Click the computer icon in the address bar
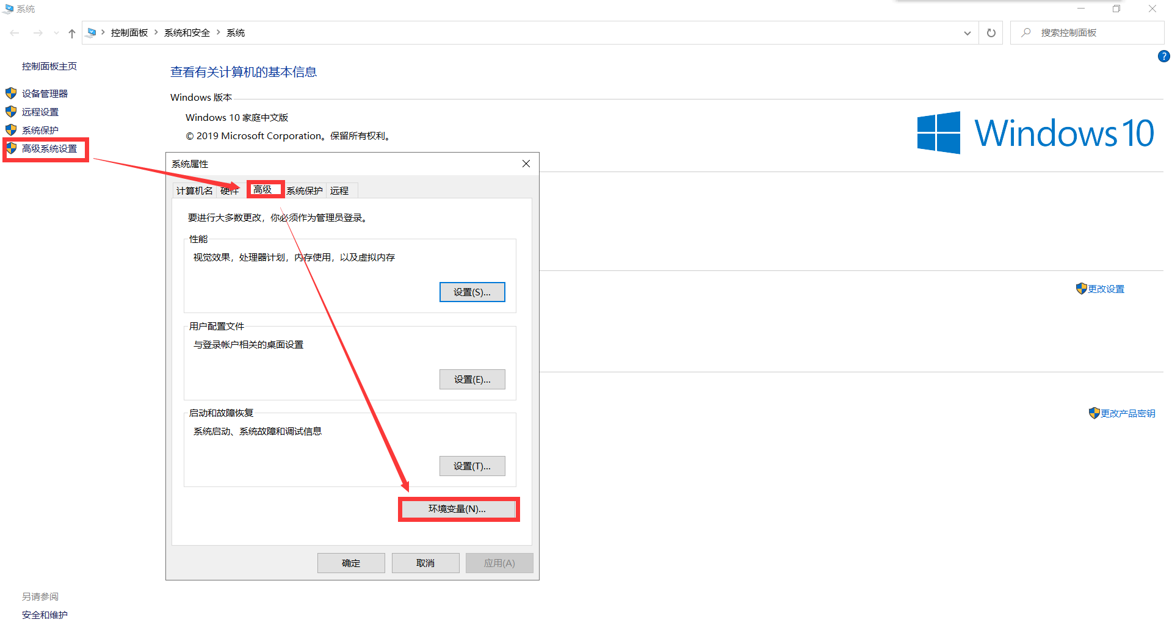Screen dimensions: 1172x636 pyautogui.click(x=92, y=32)
